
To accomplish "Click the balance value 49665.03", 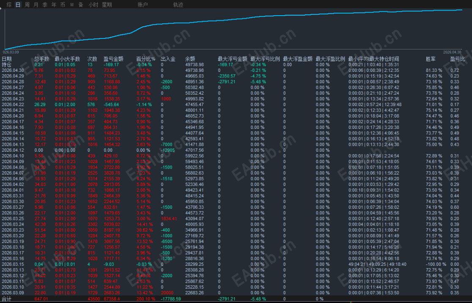I will click(x=195, y=76).
